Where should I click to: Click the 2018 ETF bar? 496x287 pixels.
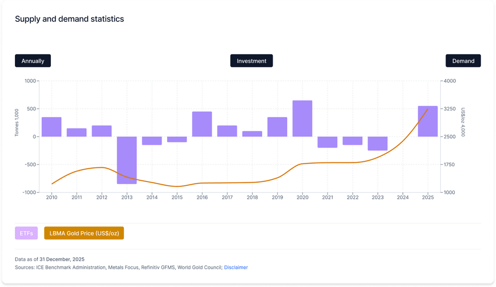coord(252,134)
